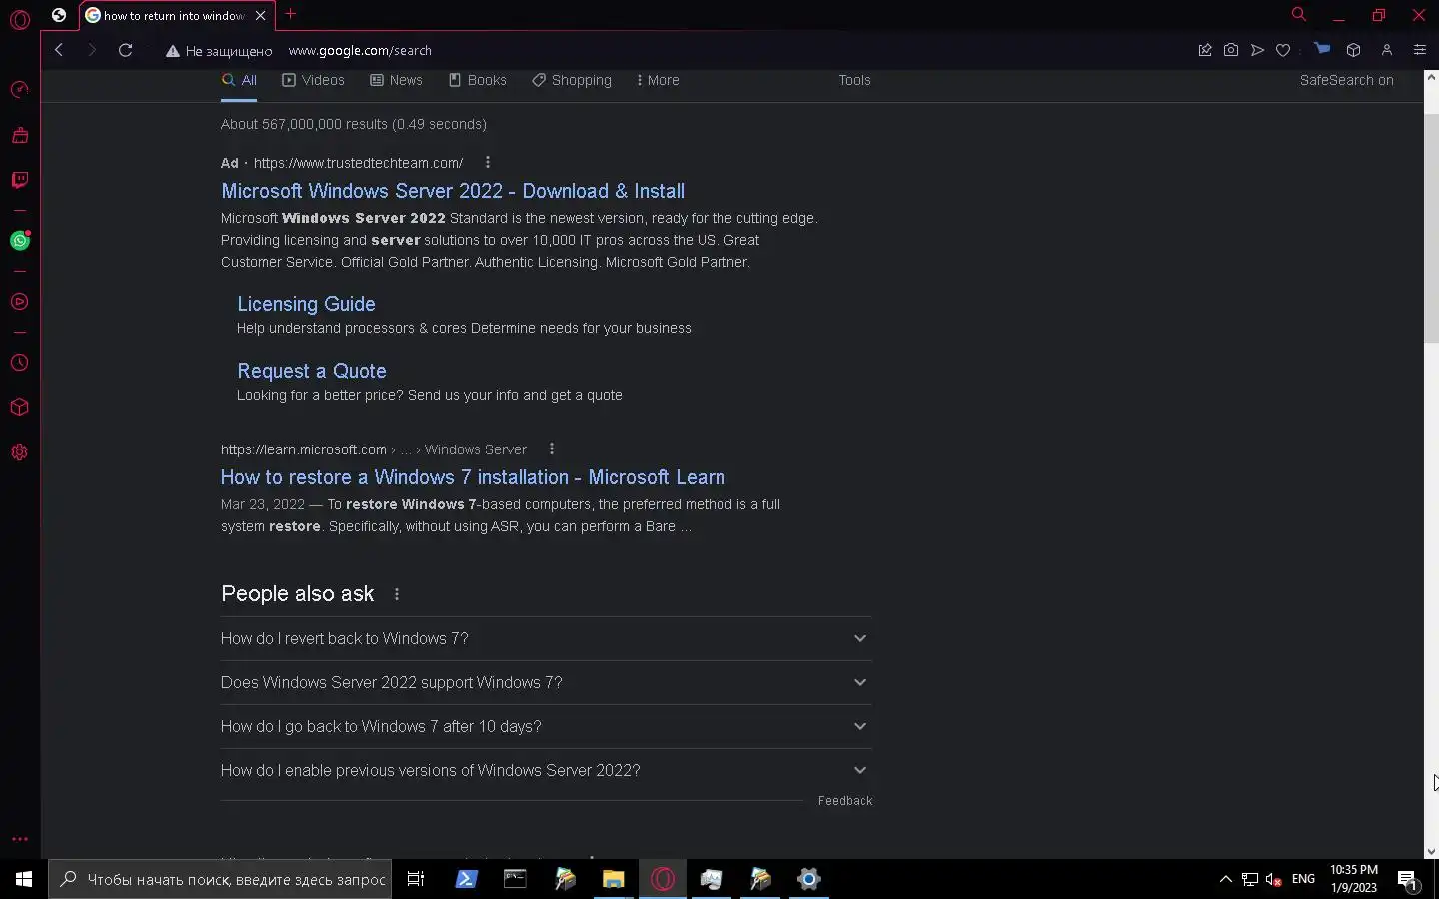Click the workspace icon left of the tab
This screenshot has height=899, width=1439.
coord(59,15)
